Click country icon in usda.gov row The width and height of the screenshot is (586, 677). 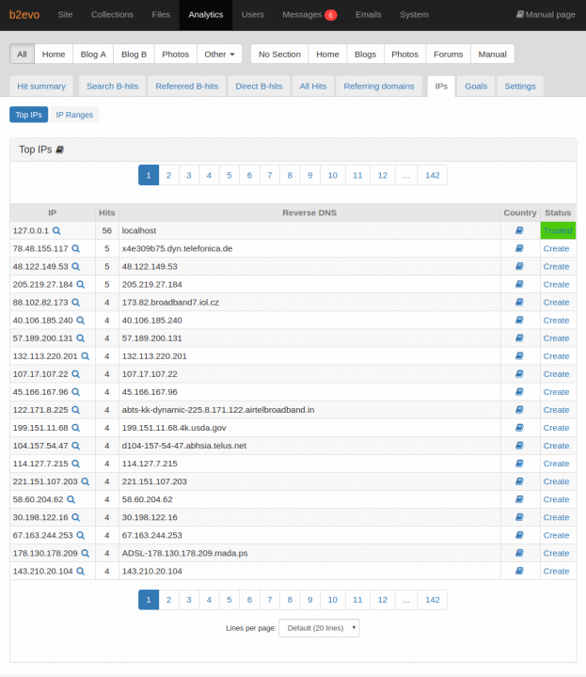(x=519, y=428)
